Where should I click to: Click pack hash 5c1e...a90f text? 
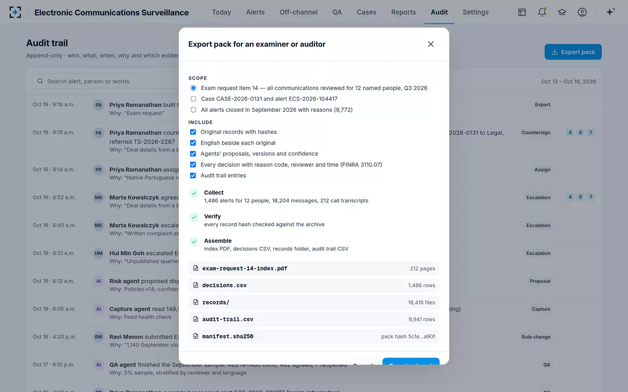tap(408, 336)
